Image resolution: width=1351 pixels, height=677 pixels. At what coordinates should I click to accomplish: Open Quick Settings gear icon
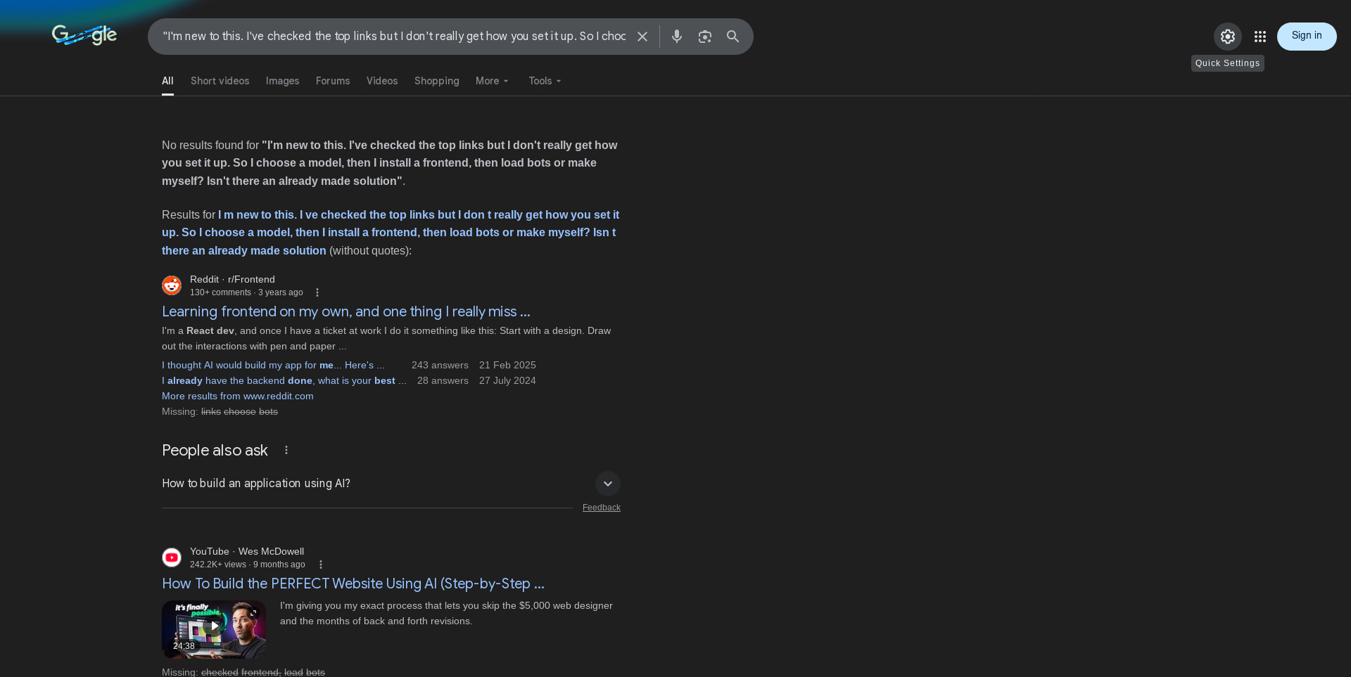tap(1228, 37)
